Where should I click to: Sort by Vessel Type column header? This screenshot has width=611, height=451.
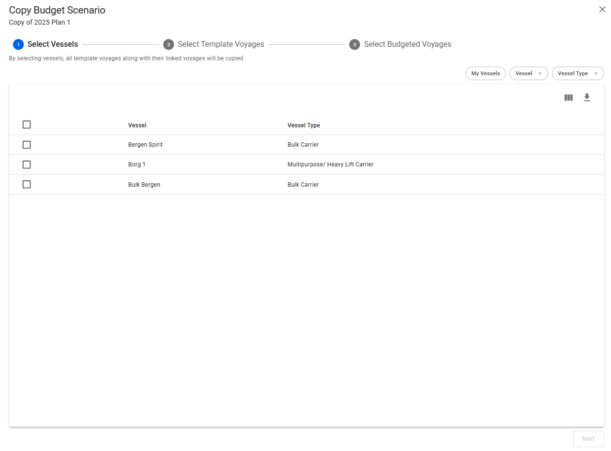[303, 125]
